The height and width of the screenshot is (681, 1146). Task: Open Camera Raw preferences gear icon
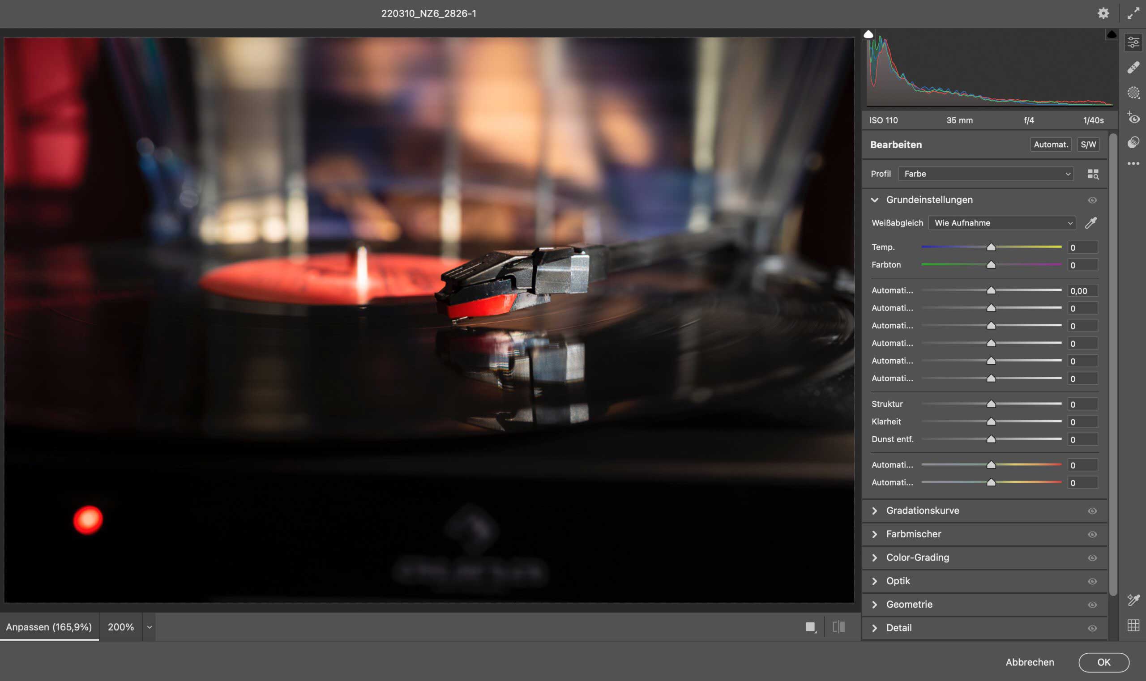(x=1103, y=13)
